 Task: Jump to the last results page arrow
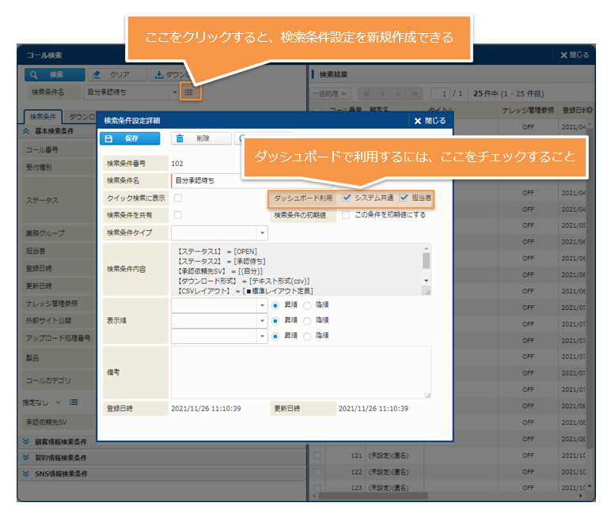click(x=416, y=93)
